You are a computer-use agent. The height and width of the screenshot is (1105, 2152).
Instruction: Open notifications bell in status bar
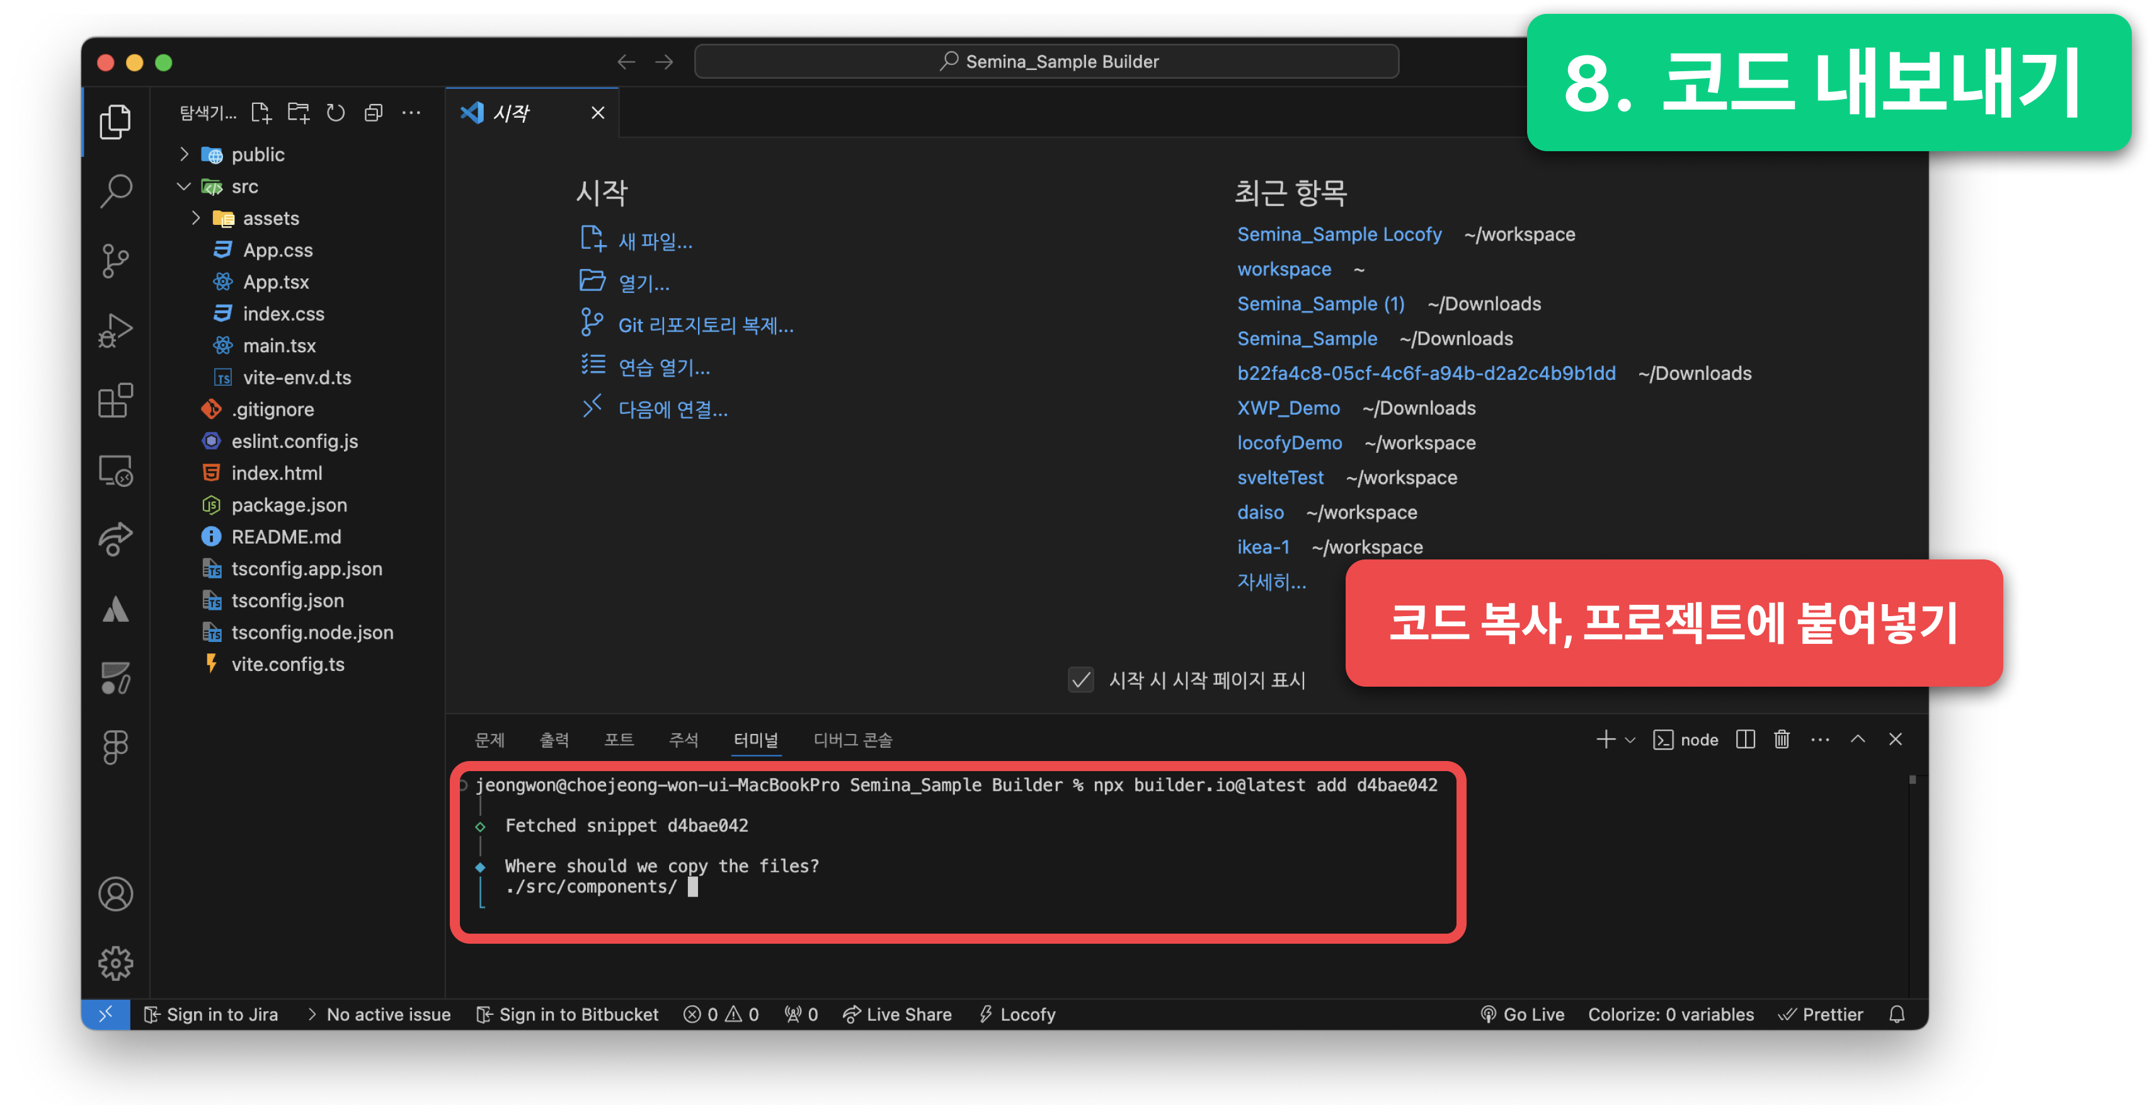pos(1897,1014)
